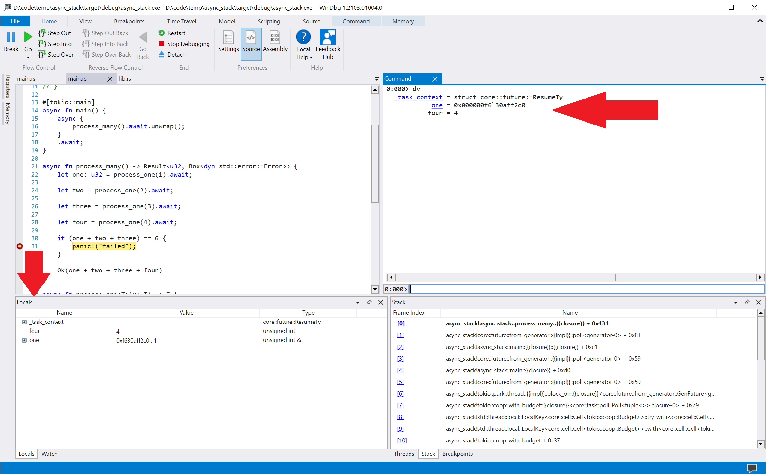Open the File menu

(15, 21)
